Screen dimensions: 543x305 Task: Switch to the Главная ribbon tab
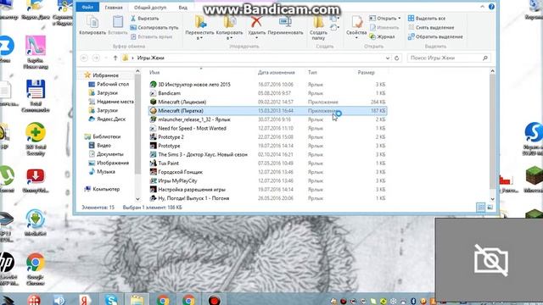(114, 8)
